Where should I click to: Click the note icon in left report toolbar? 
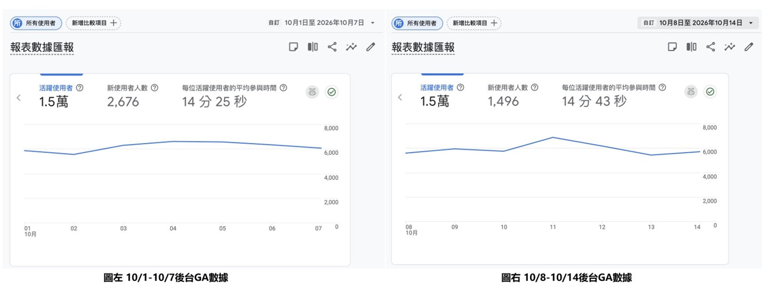(293, 47)
